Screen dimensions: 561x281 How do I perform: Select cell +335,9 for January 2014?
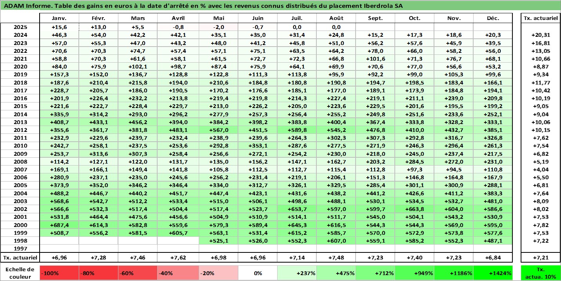(60, 114)
